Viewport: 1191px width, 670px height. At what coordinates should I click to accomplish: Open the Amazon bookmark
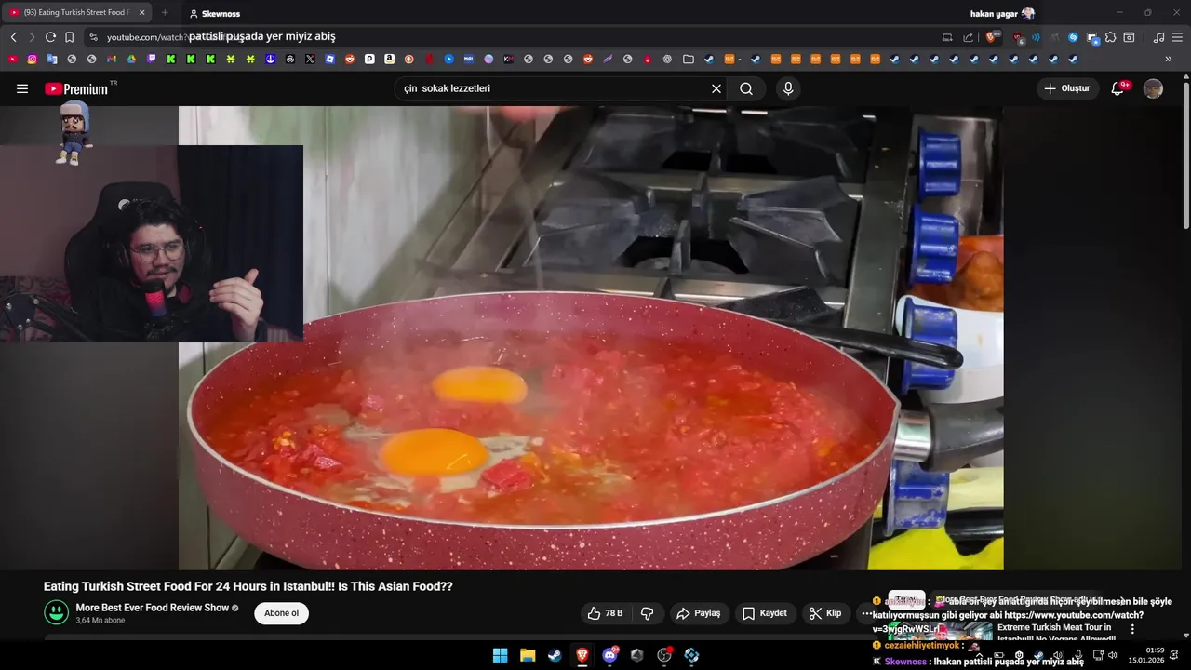[389, 59]
